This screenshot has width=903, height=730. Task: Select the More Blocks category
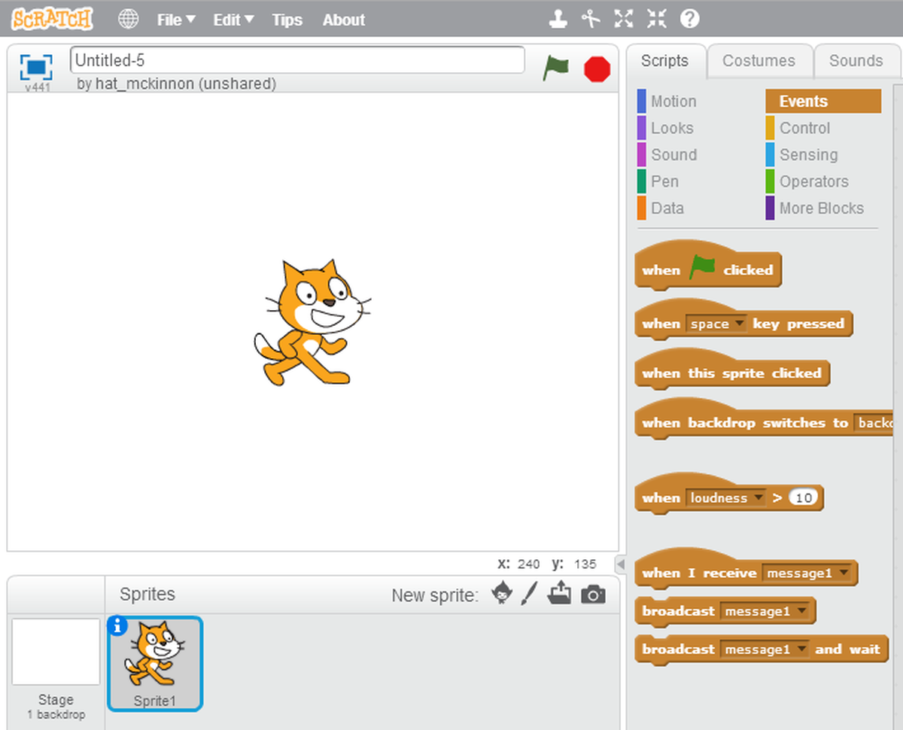pos(814,208)
